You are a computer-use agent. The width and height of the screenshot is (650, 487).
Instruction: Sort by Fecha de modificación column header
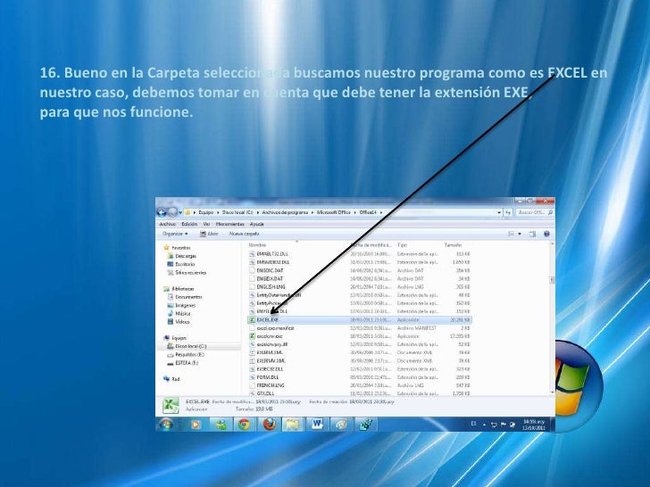click(371, 245)
